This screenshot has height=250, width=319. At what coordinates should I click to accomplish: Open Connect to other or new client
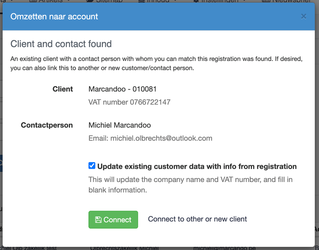[x=197, y=219]
